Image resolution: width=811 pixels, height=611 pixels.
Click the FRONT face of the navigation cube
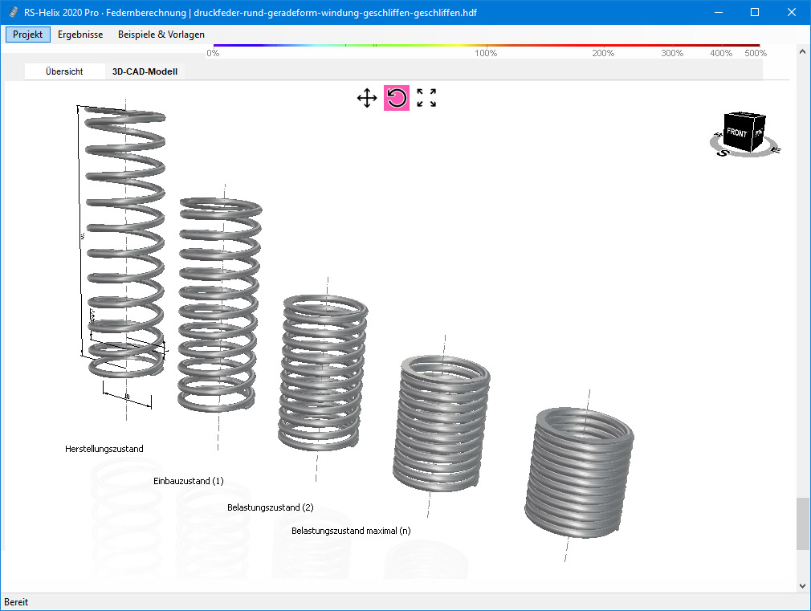tap(736, 132)
